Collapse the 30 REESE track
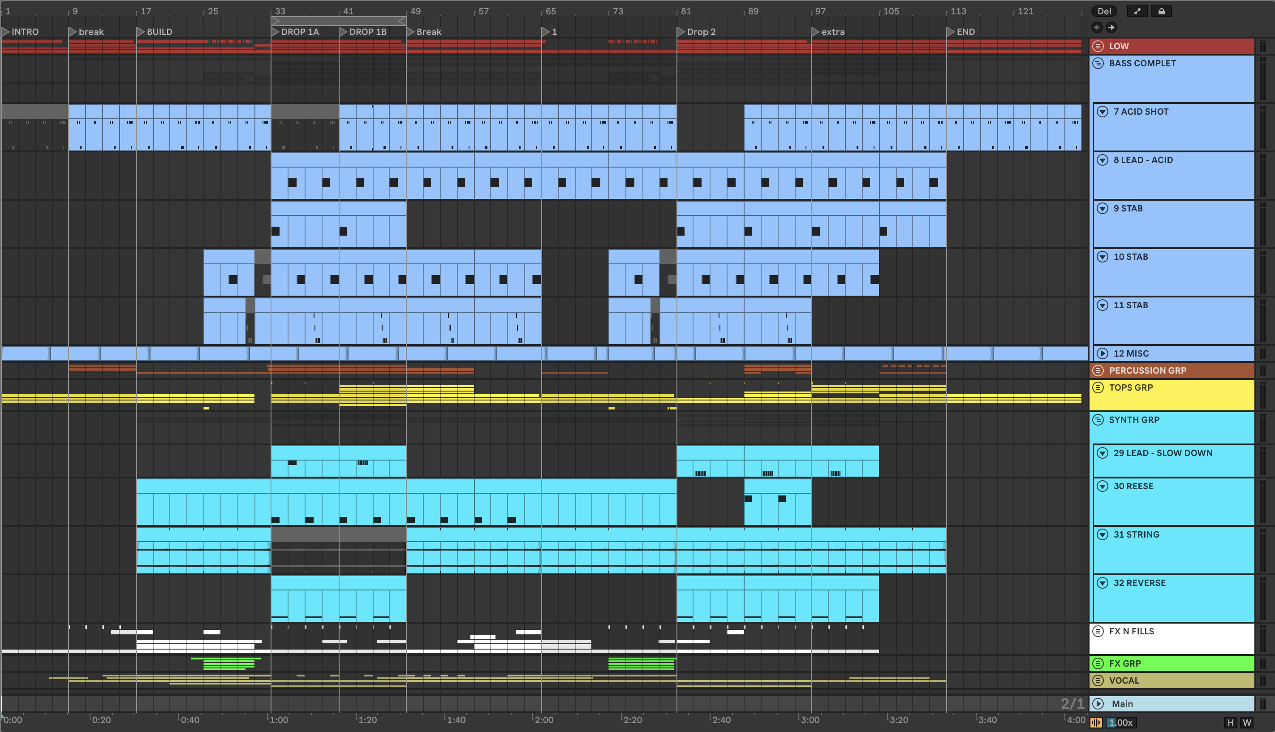 pyautogui.click(x=1102, y=486)
